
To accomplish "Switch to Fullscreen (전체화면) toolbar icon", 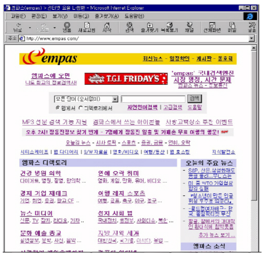I will pos(212,27).
